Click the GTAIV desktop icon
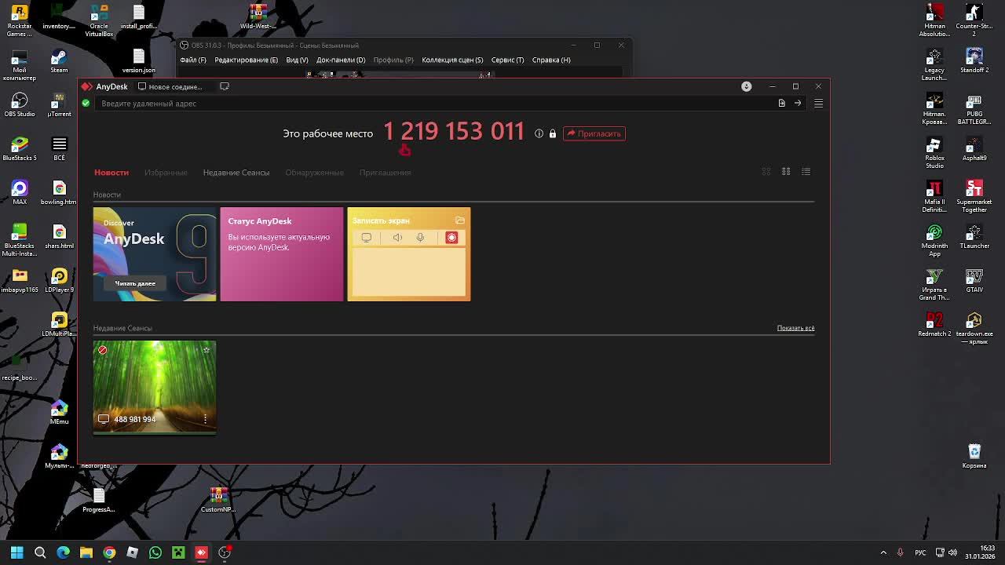The height and width of the screenshot is (565, 1005). pos(974,281)
